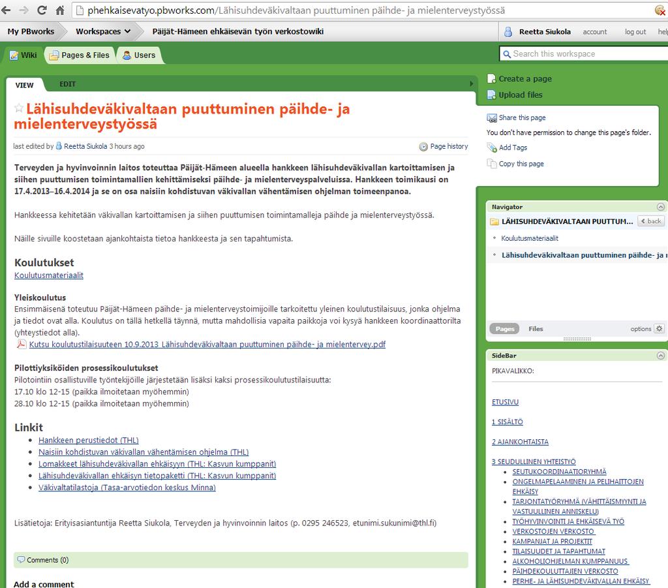
Task: Click the browser back arrow
Action: point(6,10)
